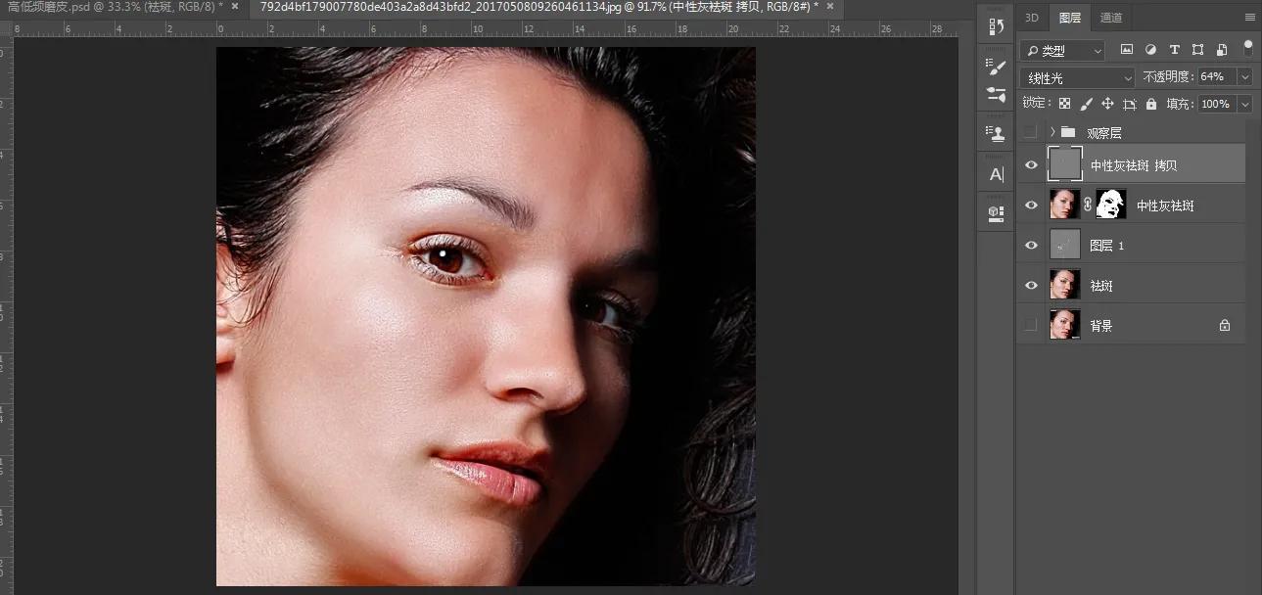Open the Brush Settings panel icon
This screenshot has width=1262, height=595.
point(996,67)
